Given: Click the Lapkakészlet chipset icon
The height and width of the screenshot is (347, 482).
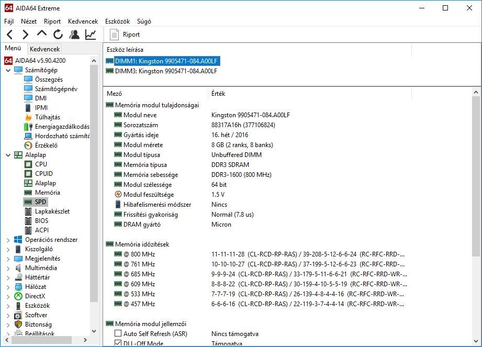Looking at the screenshot, I should point(28,211).
